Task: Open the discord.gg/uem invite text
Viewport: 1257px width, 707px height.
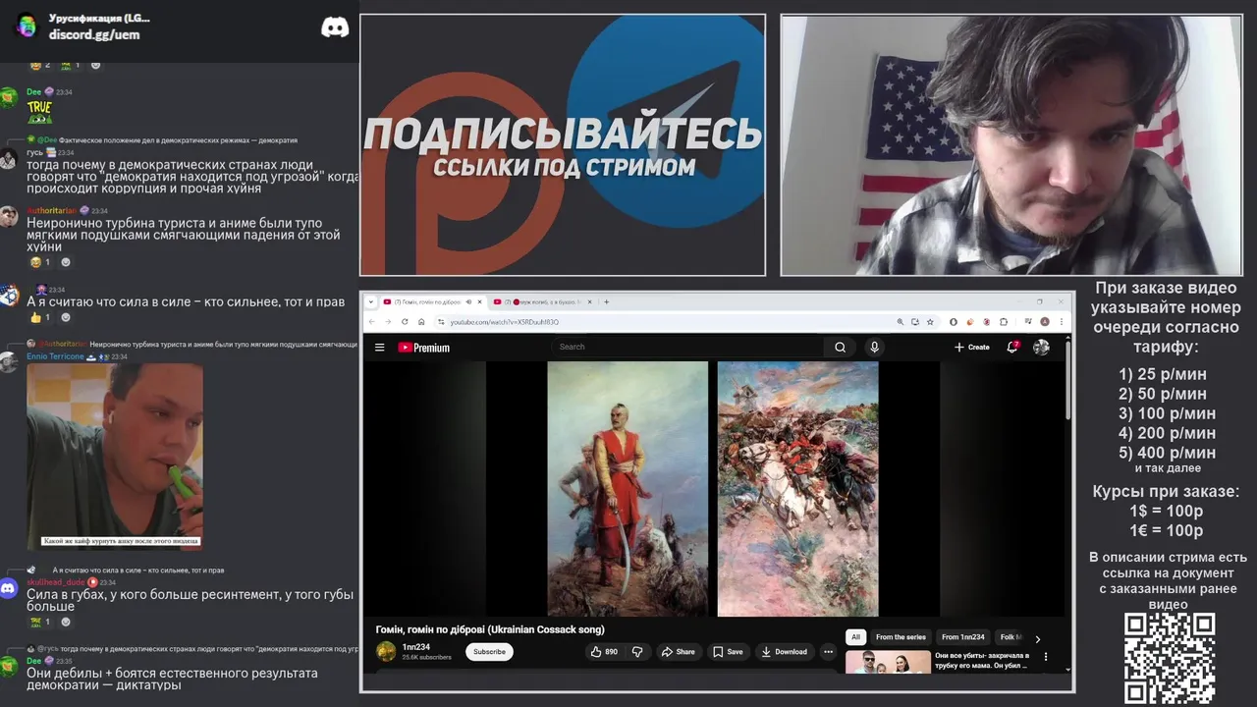Action: 94,34
